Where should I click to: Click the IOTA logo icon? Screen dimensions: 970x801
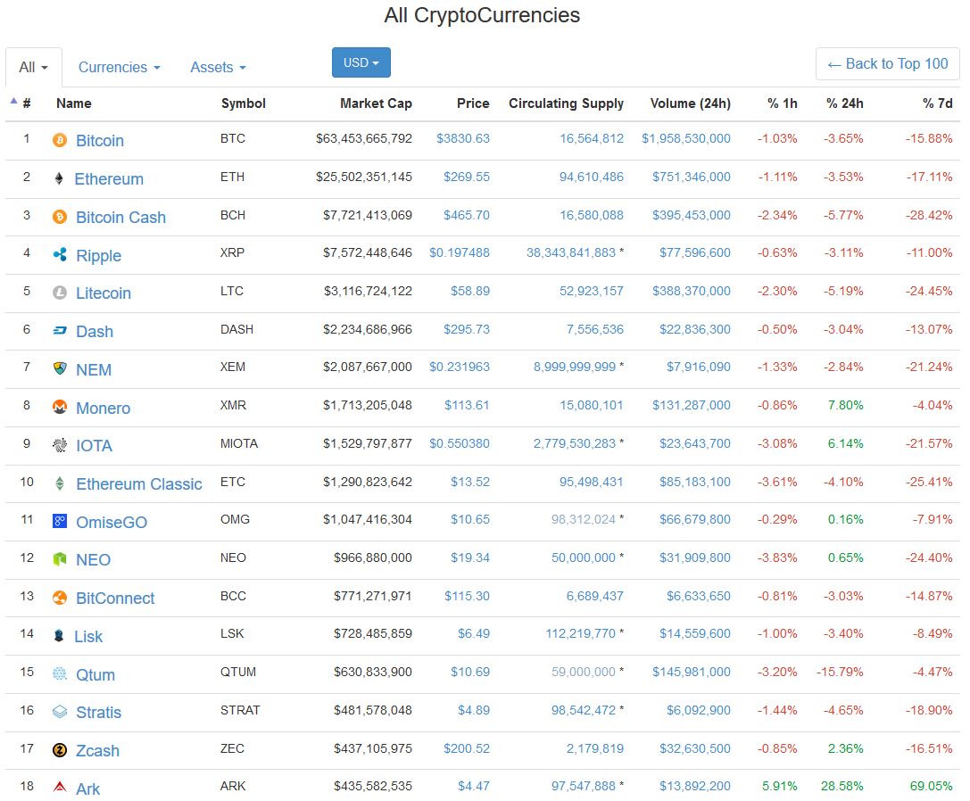pos(60,445)
